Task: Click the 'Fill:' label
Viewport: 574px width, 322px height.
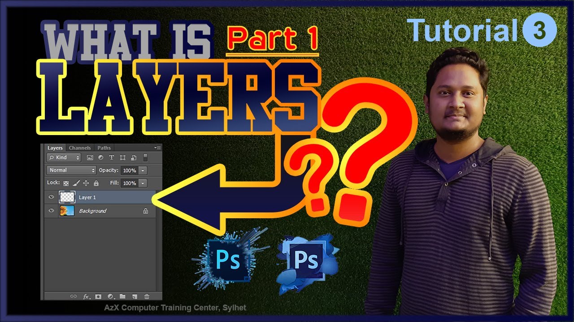Action: (114, 183)
